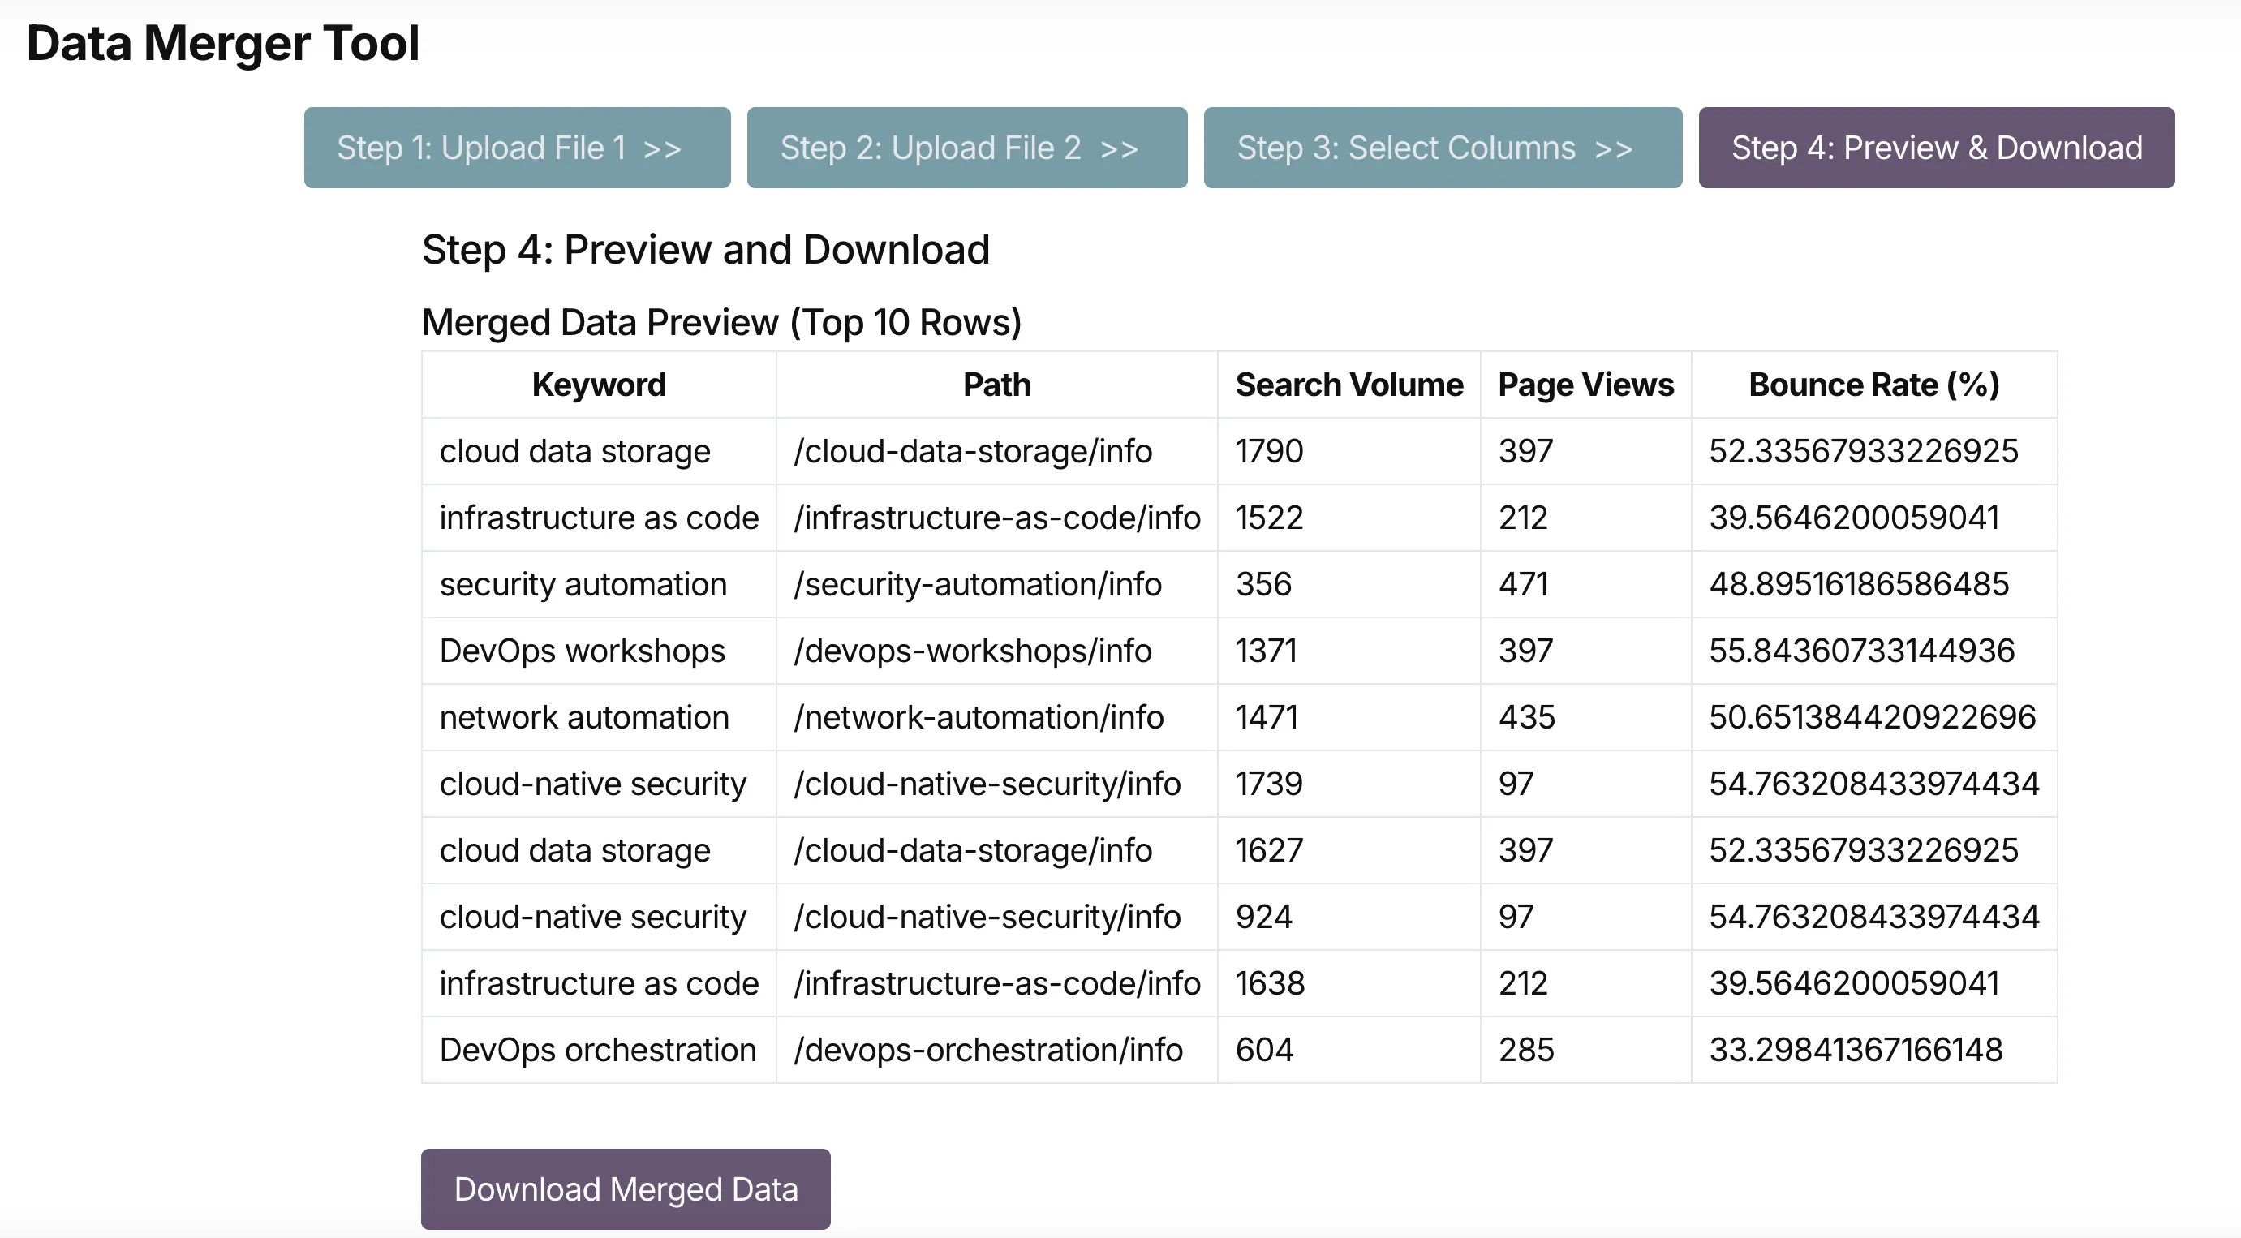The width and height of the screenshot is (2241, 1238).
Task: Click bounce rate 33.29841367166148
Action: pos(1874,1050)
